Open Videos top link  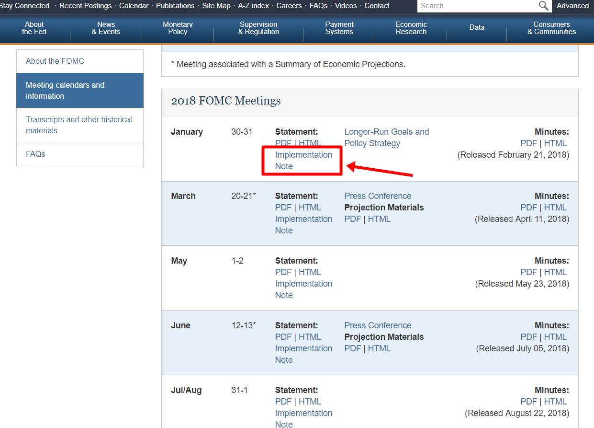click(346, 6)
